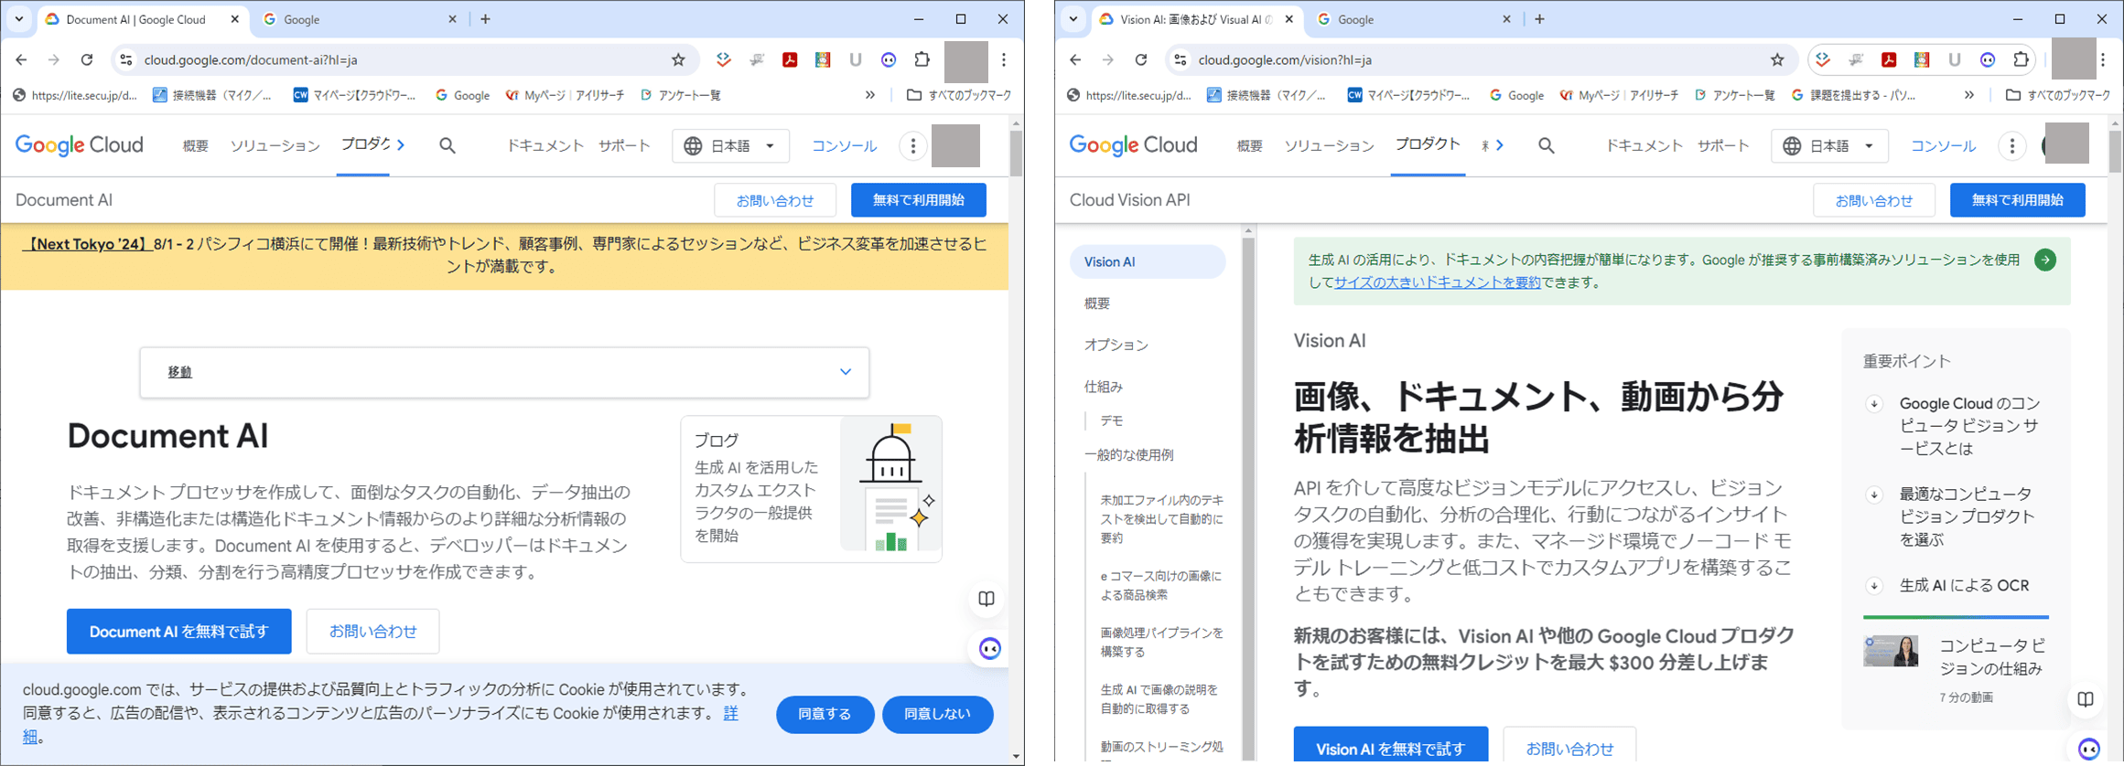This screenshot has width=2124, height=766.
Task: Open Chrome menu in left window
Action: pyautogui.click(x=1004, y=59)
